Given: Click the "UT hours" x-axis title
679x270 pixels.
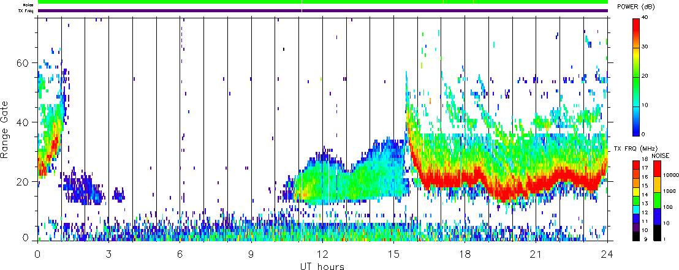Looking at the screenshot, I should tap(322, 266).
